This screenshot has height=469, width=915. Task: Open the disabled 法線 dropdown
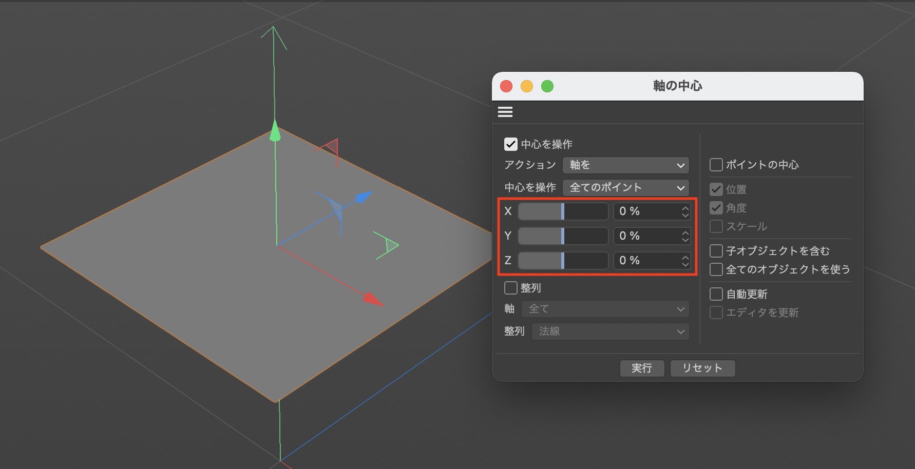pyautogui.click(x=610, y=331)
